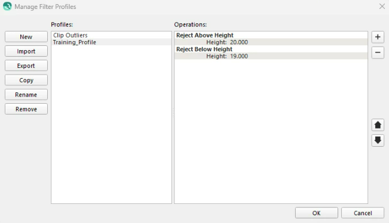This screenshot has height=223, width=389.
Task: Click the Remove profile button
Action: [26, 109]
